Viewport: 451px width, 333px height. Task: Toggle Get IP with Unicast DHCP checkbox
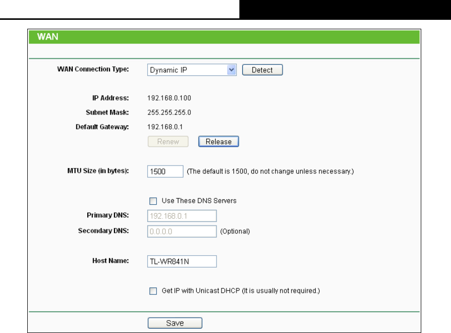(153, 291)
